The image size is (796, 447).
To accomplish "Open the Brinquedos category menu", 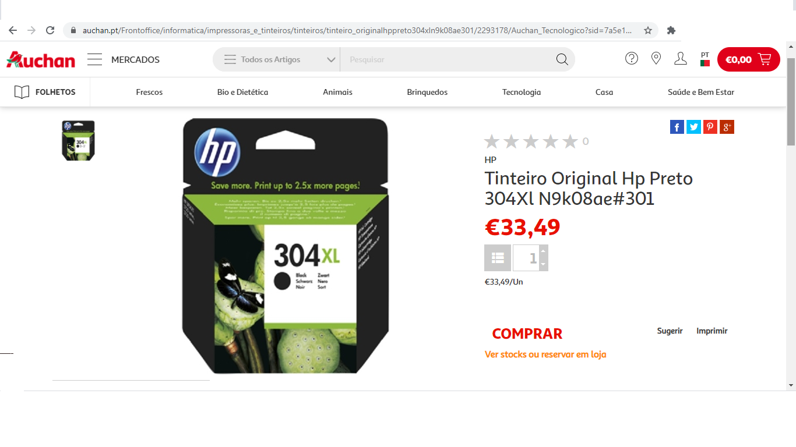I will pos(427,92).
